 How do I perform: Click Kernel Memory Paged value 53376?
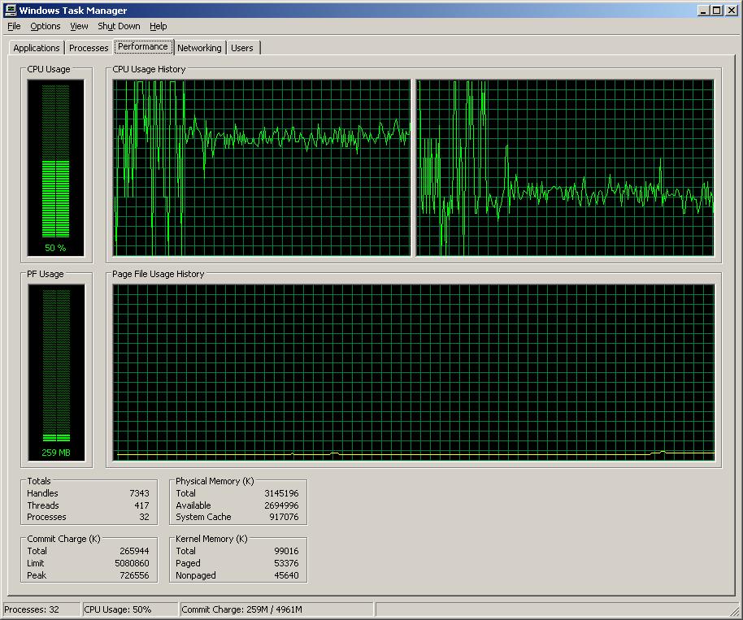286,563
